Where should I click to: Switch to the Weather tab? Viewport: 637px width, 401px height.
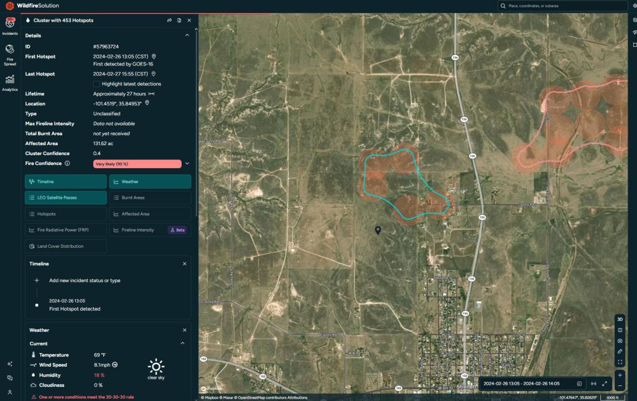pos(149,181)
